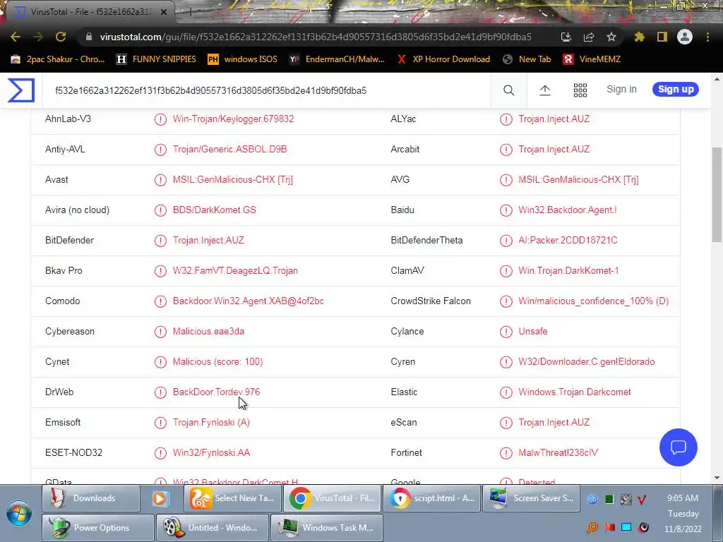Click the Chrome address bar URL

(x=316, y=37)
